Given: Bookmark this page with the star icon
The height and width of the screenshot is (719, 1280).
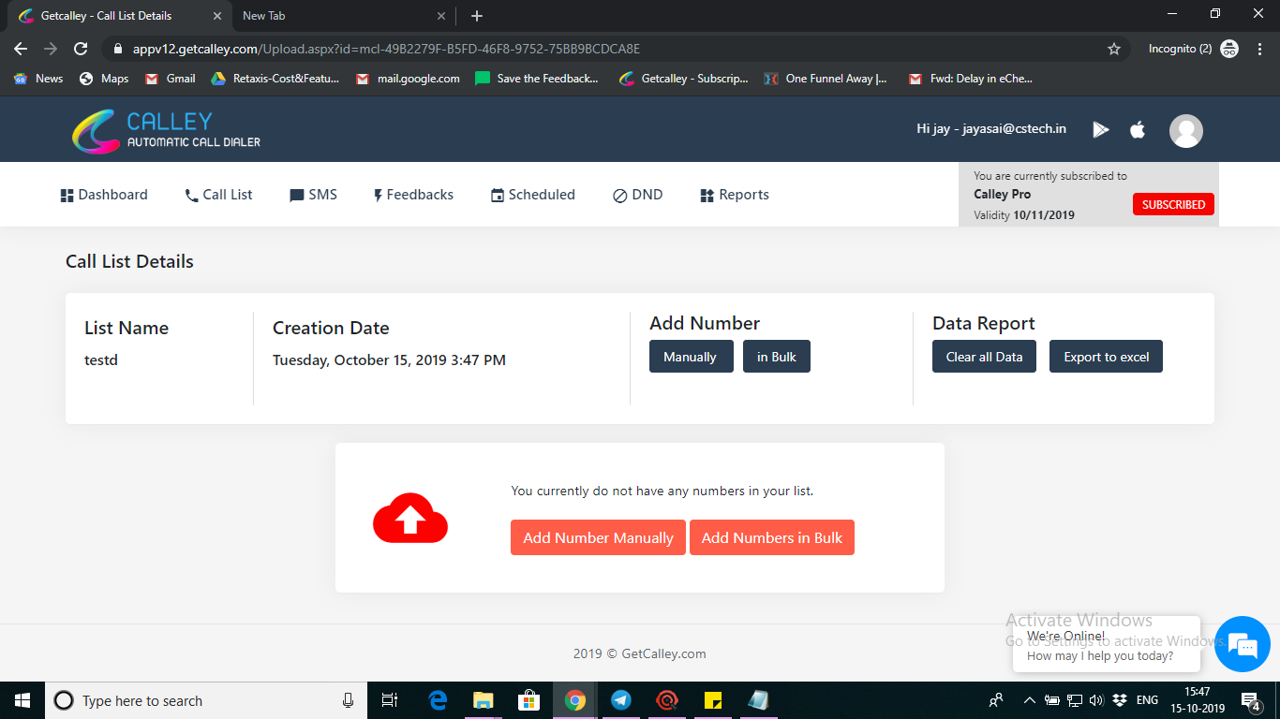Looking at the screenshot, I should [1114, 49].
